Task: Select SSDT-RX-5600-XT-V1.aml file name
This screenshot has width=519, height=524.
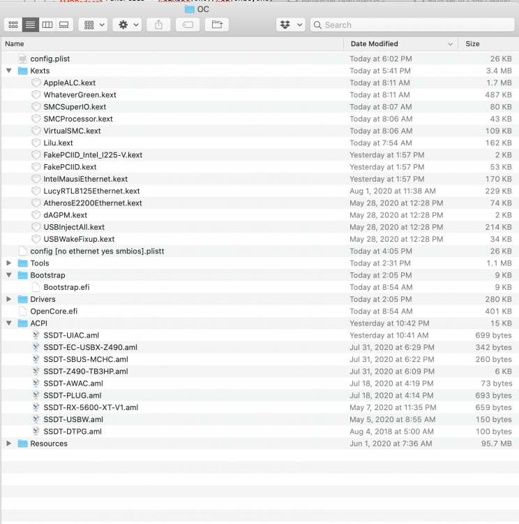Action: tap(91, 407)
